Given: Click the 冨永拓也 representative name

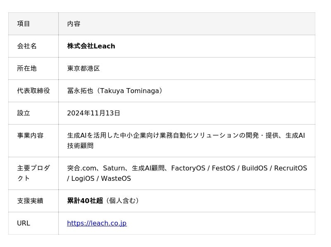Looking at the screenshot, I should (81, 91).
